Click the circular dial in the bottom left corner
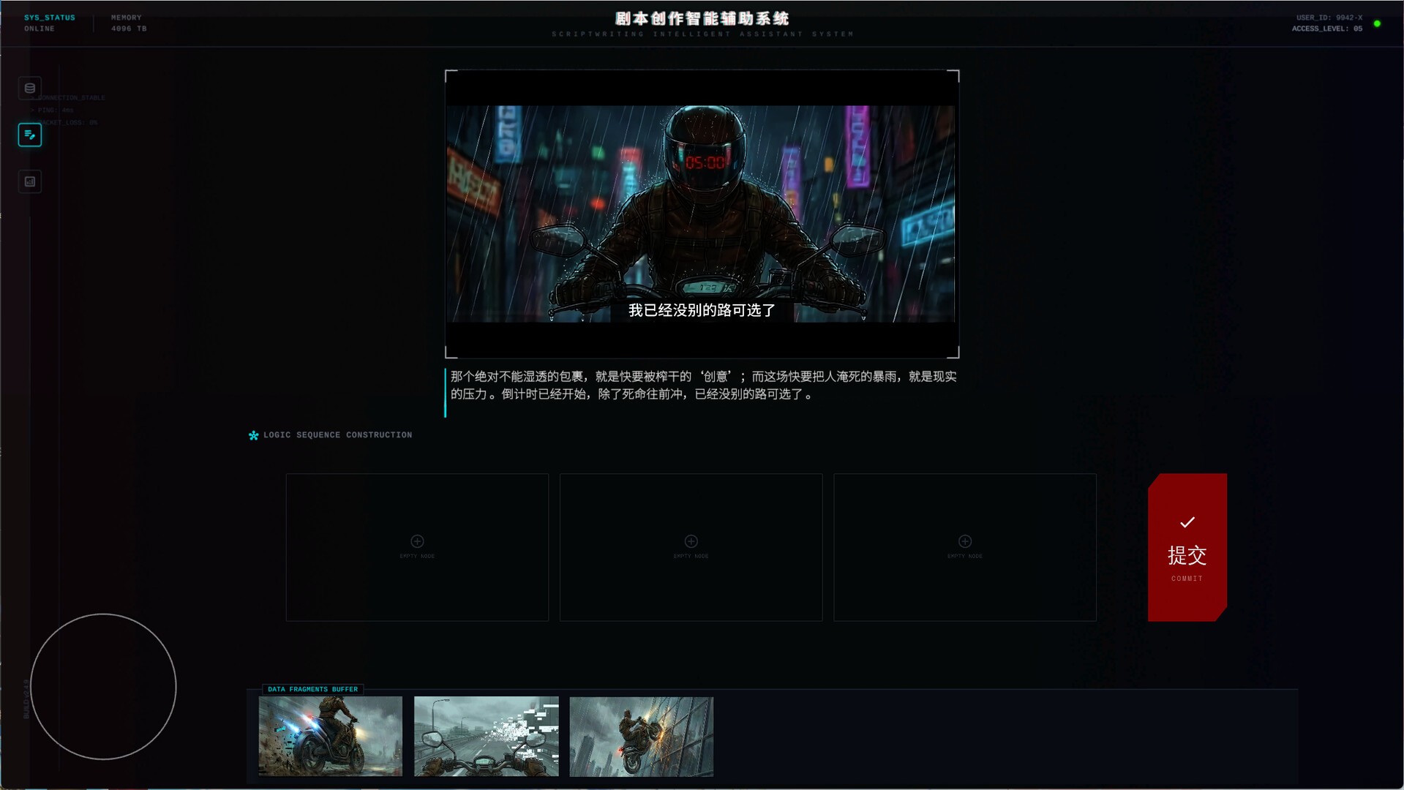 103,686
